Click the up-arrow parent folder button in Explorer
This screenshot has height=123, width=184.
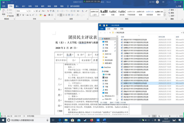pyautogui.click(x=110, y=33)
